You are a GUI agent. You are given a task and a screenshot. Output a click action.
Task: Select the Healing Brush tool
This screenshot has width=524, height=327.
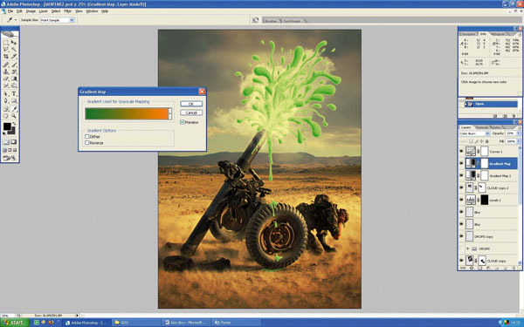point(6,65)
